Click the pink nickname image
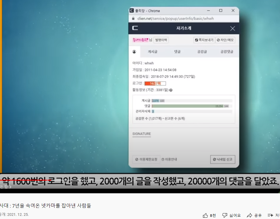Image resolution: width=280 pixels, height=219 pixels. pos(140,40)
